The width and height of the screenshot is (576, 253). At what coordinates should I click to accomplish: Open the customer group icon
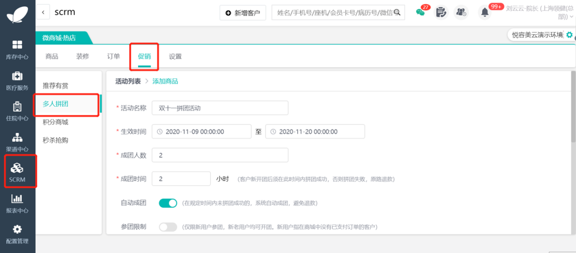coord(461,12)
